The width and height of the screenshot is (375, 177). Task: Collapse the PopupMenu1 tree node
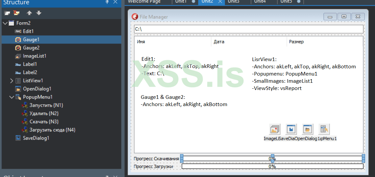point(12,97)
